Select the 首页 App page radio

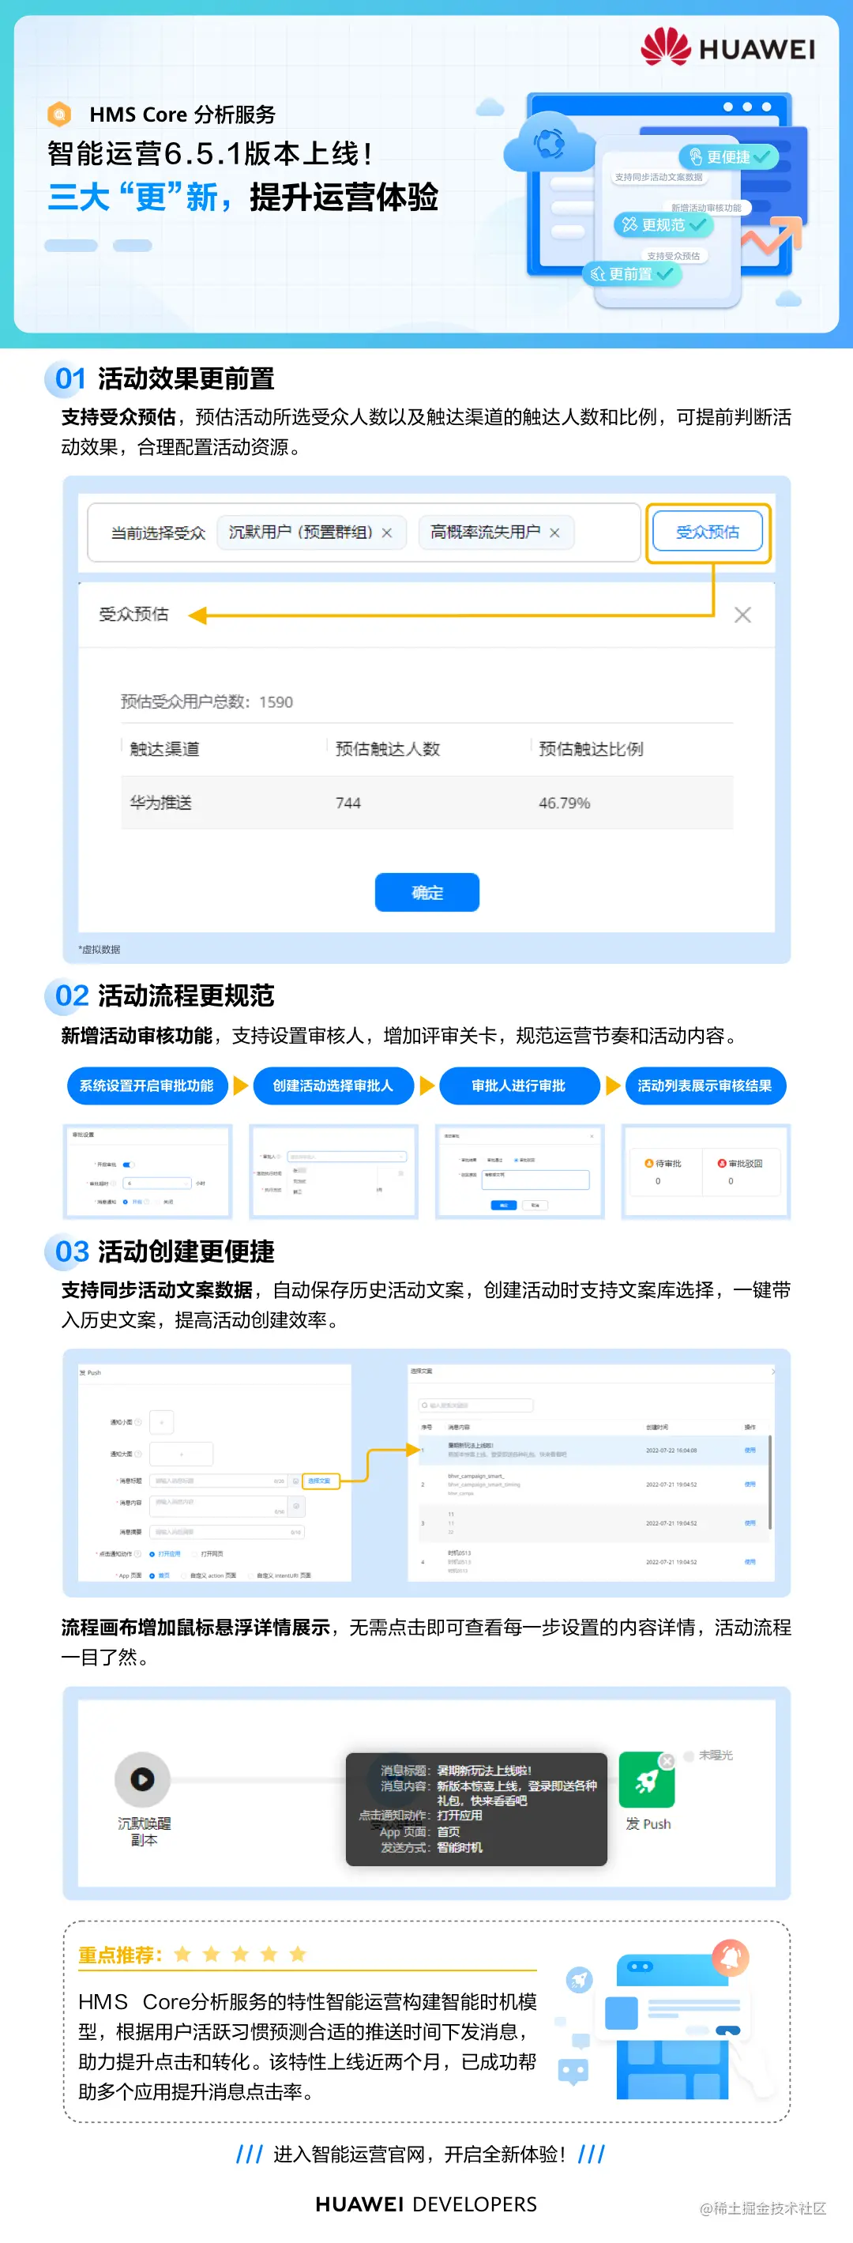152,1575
